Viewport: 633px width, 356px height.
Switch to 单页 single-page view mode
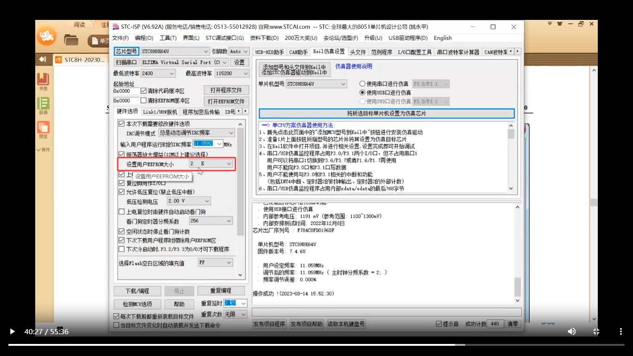[99, 41]
